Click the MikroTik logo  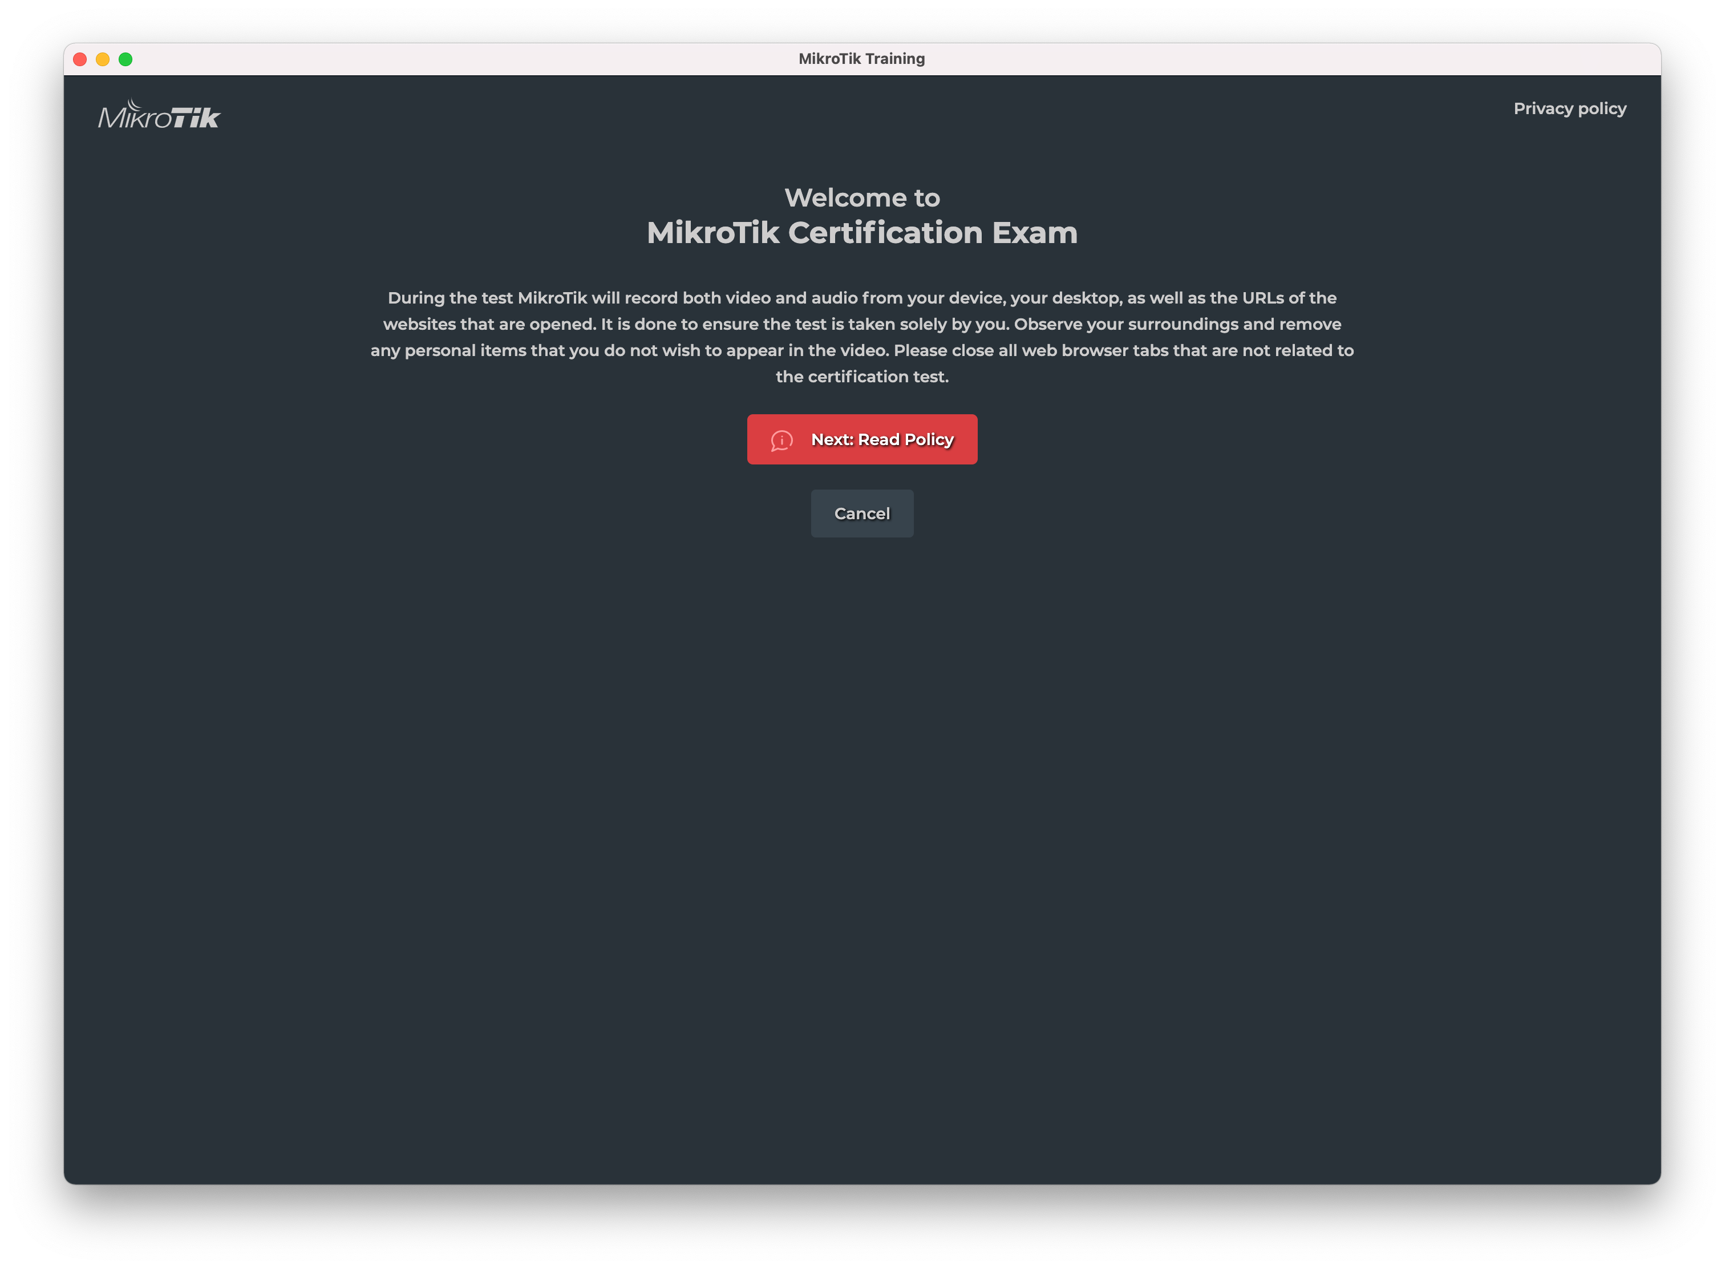tap(159, 114)
